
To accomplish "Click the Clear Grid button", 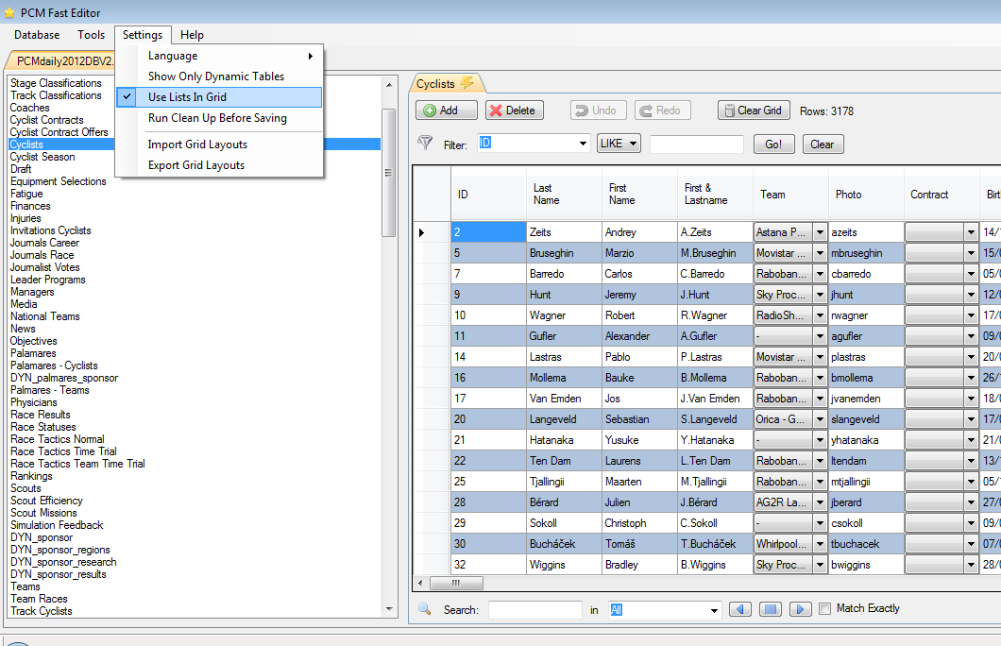I will [753, 110].
